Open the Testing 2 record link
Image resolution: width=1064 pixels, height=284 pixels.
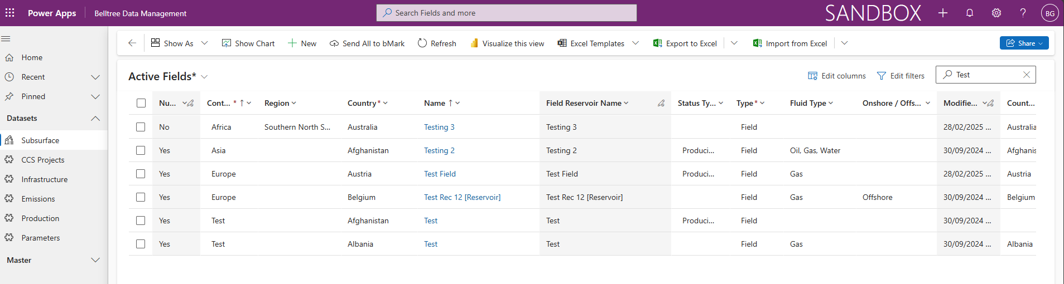click(x=439, y=150)
